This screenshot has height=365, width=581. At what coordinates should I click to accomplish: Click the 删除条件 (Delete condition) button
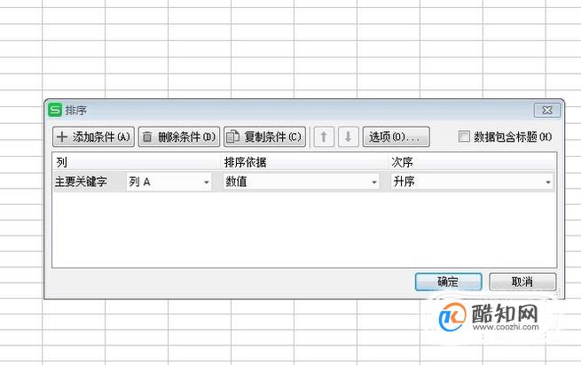tap(179, 137)
